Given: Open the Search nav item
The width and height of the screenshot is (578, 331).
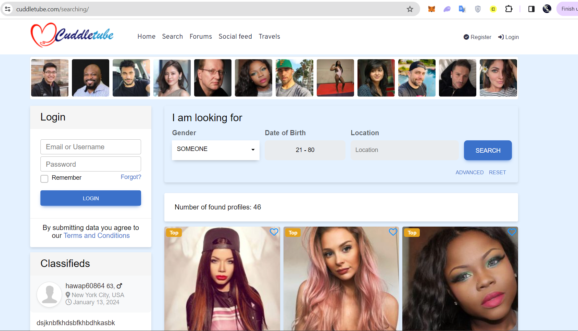Looking at the screenshot, I should tap(173, 36).
